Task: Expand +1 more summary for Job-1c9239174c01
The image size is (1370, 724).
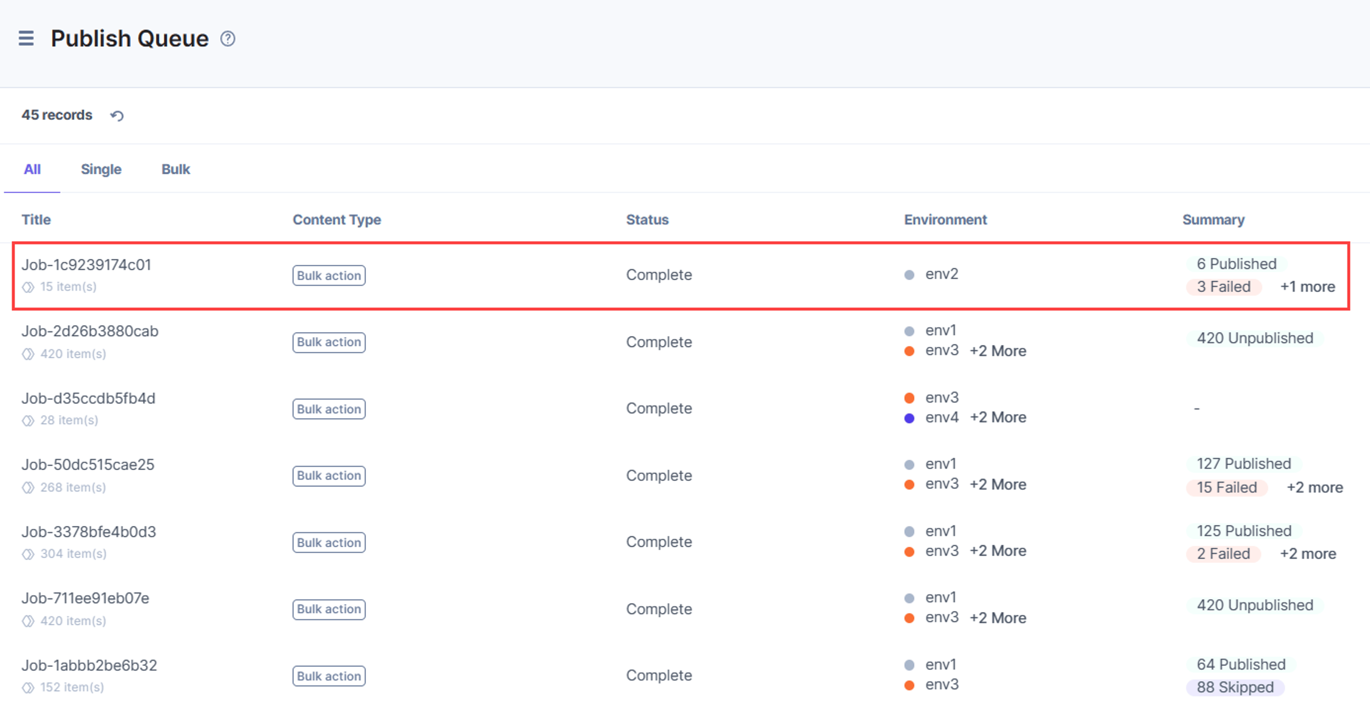Action: click(1307, 287)
